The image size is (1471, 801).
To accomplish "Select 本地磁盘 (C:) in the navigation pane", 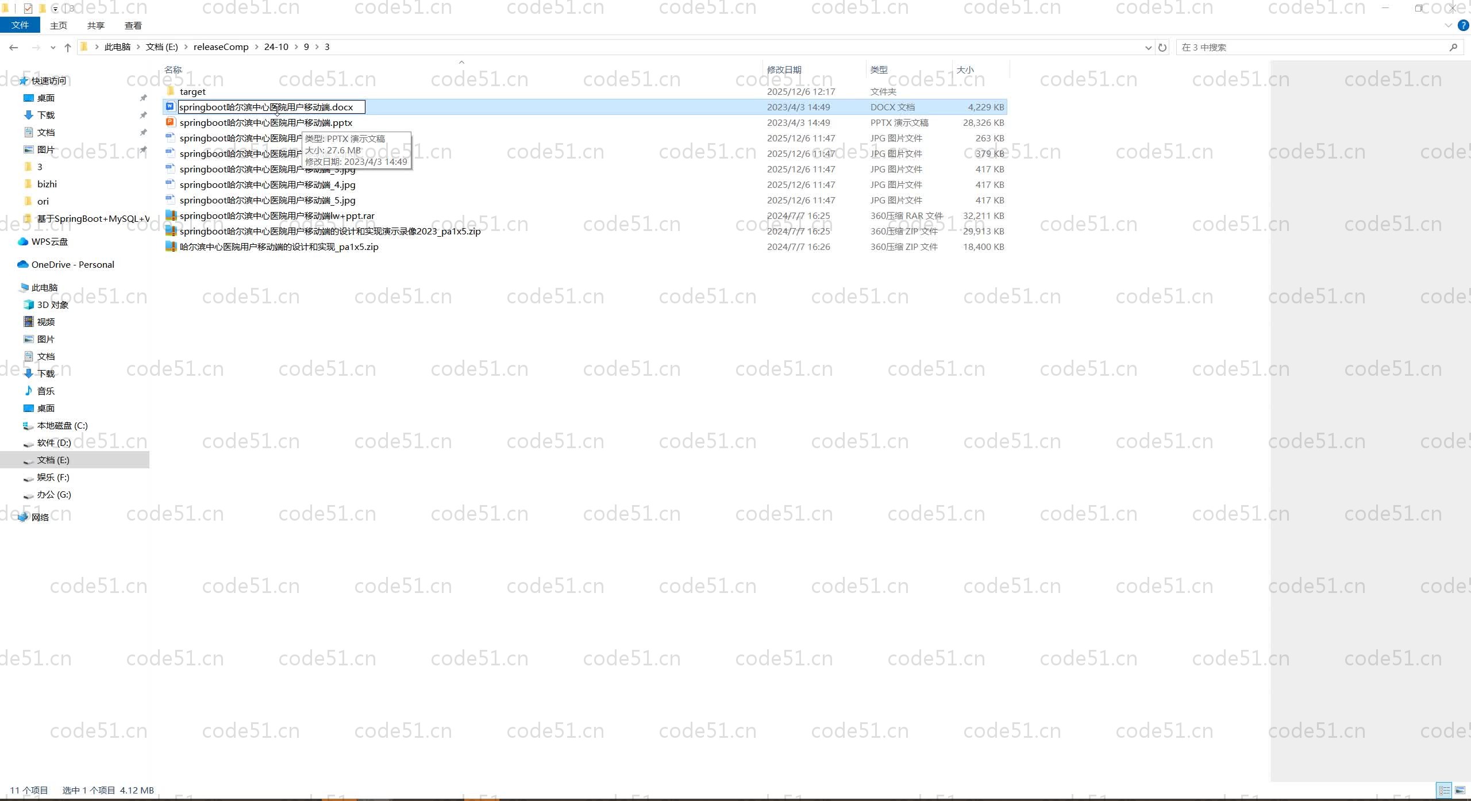I will coord(62,426).
